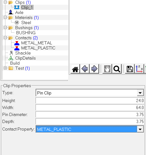Select the METAL_PLASTIC contact in tree
The image size is (146, 155).
pos(38,48)
